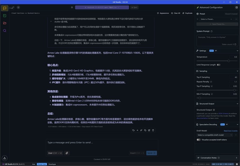Click Conversation Notes help icon
Image resolution: width=240 pixels, height=166 pixels.
point(219,158)
